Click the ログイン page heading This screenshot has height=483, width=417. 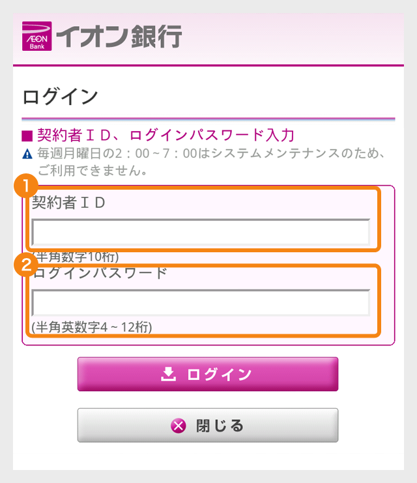coord(61,96)
